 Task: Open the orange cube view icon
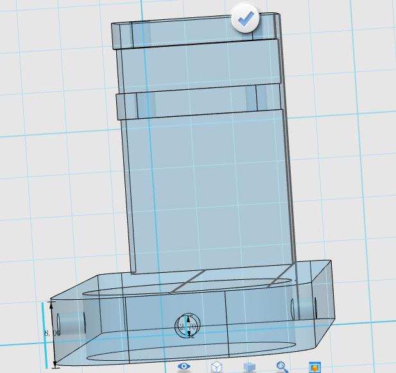(314, 367)
